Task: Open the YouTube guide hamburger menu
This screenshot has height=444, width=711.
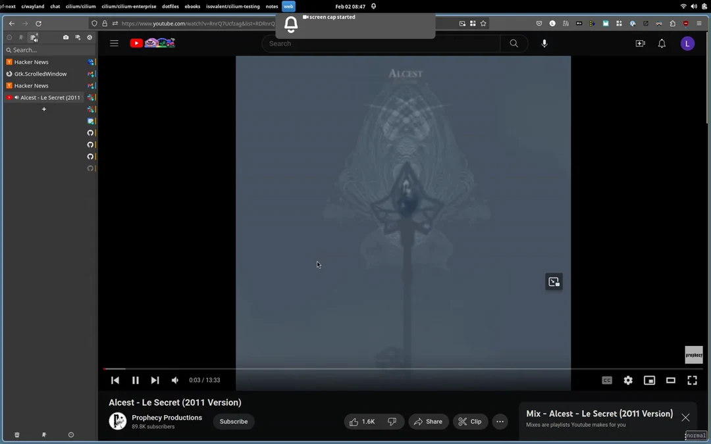Action: (114, 43)
